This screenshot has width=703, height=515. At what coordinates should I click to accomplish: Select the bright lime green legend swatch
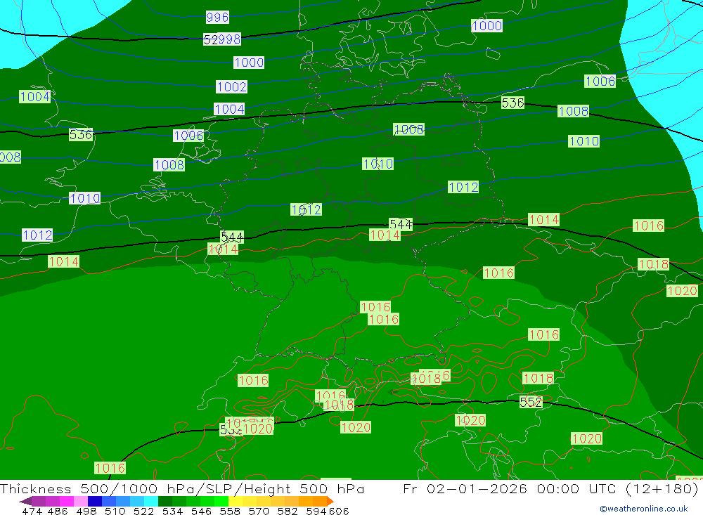tap(221, 501)
